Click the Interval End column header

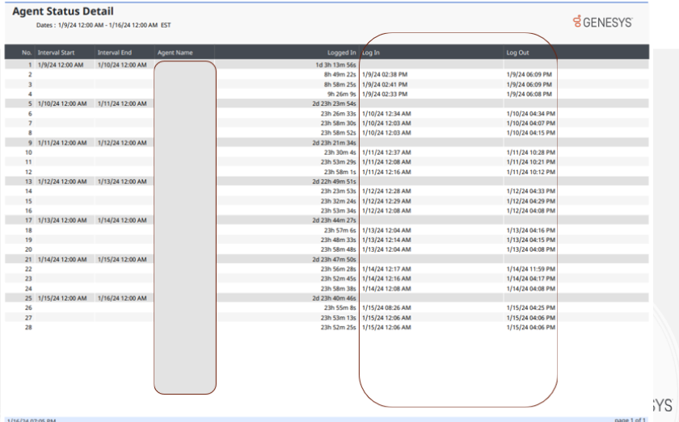(x=114, y=52)
